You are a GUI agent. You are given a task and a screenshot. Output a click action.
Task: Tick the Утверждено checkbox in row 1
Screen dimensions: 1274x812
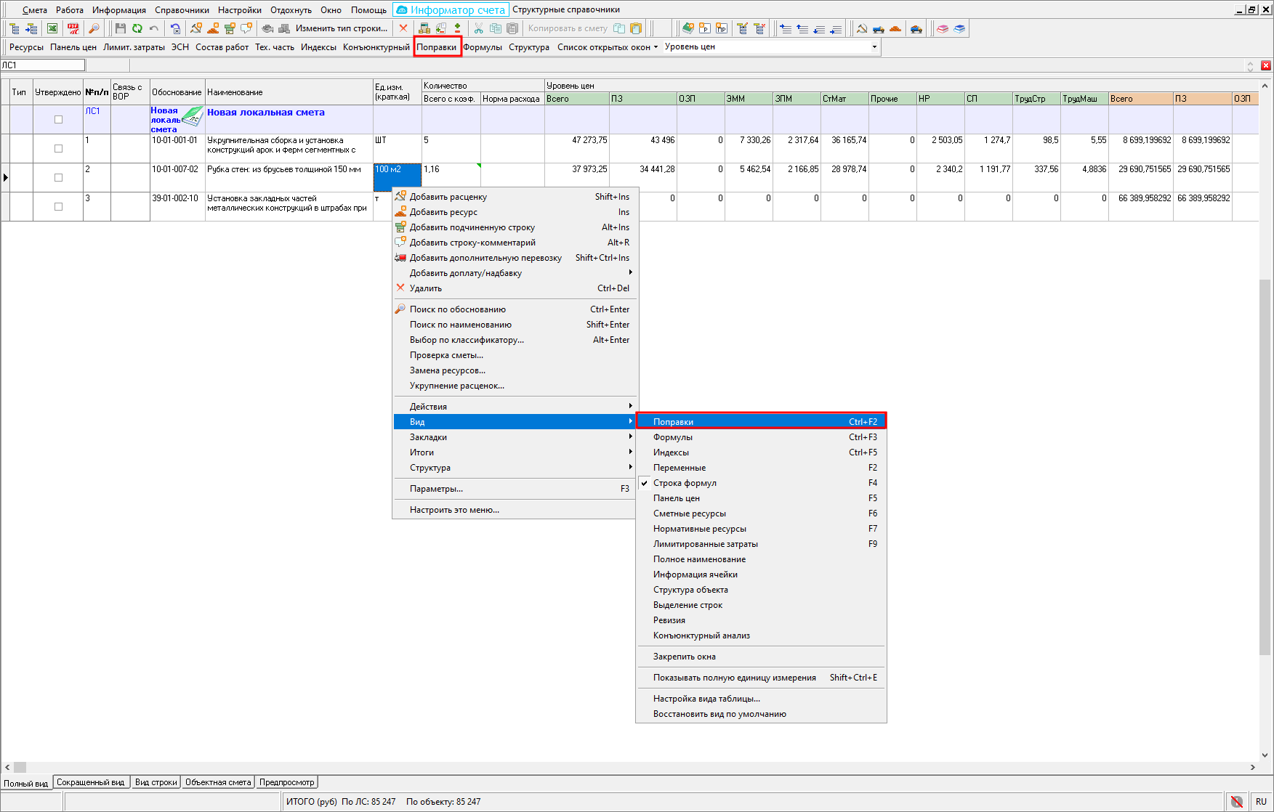pyautogui.click(x=58, y=149)
